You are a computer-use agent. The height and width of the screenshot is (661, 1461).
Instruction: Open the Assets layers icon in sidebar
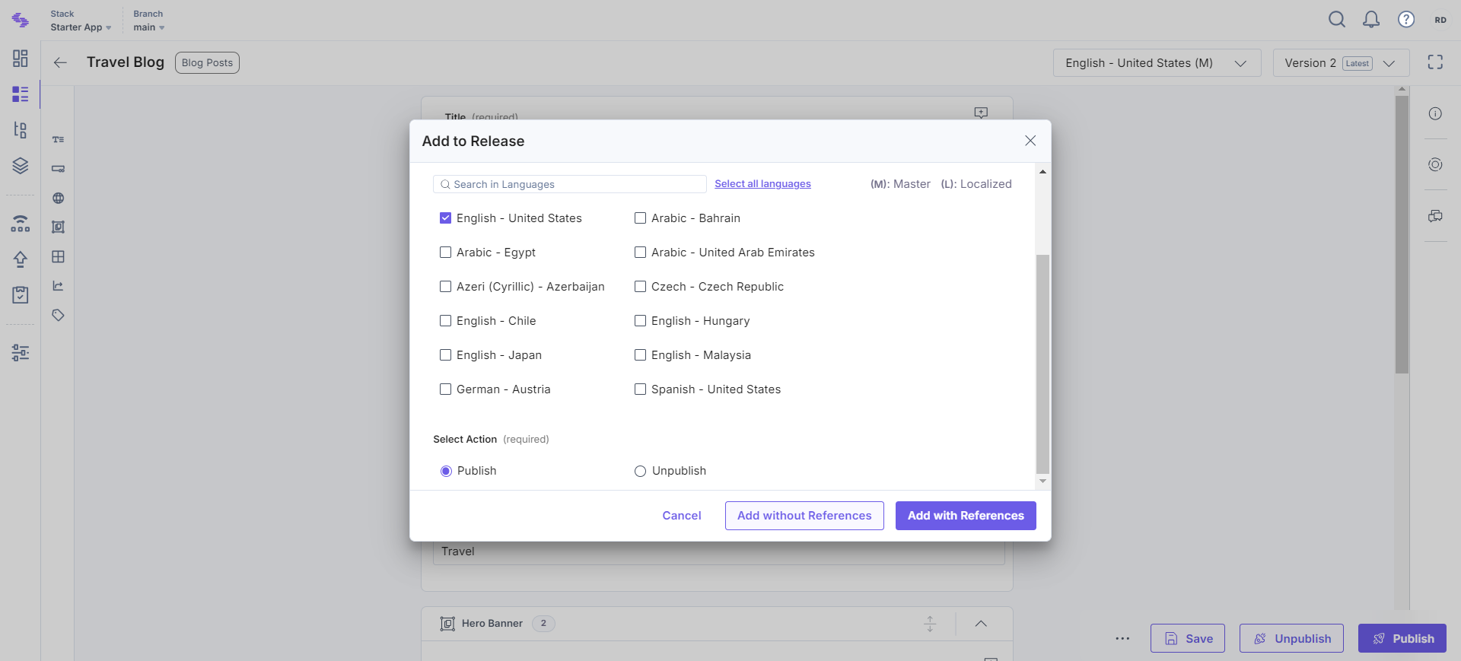click(x=21, y=165)
